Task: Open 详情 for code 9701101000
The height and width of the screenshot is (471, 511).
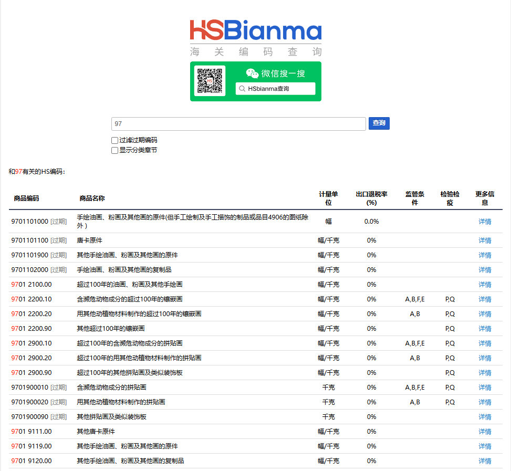Action: (x=484, y=222)
